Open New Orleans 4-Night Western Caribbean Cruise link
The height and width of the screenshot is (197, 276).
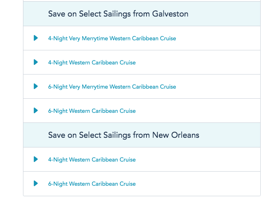click(x=92, y=160)
